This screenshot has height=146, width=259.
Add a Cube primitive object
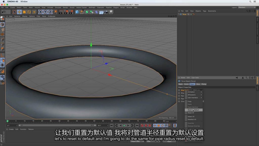pyautogui.click(x=77, y=12)
